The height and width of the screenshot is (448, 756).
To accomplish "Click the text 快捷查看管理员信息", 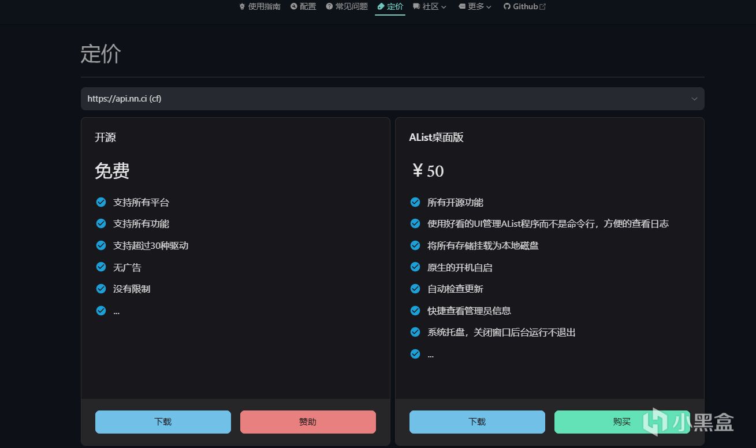I will click(469, 311).
